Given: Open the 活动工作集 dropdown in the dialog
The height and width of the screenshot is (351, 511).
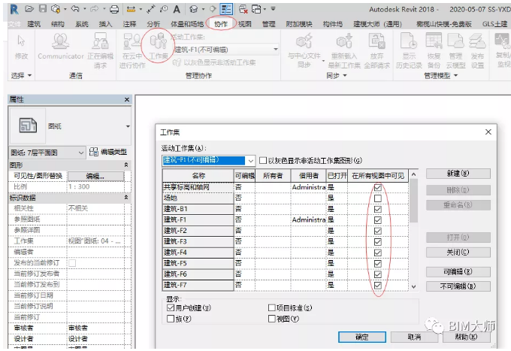Looking at the screenshot, I should point(250,161).
